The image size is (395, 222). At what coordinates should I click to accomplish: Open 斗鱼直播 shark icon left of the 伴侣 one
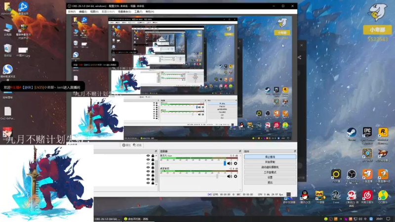tap(367, 176)
